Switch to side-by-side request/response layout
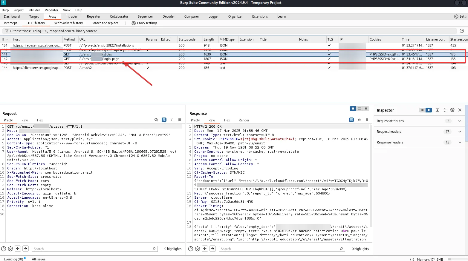 353,109
